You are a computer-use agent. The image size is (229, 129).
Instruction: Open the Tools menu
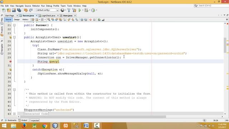point(69,6)
